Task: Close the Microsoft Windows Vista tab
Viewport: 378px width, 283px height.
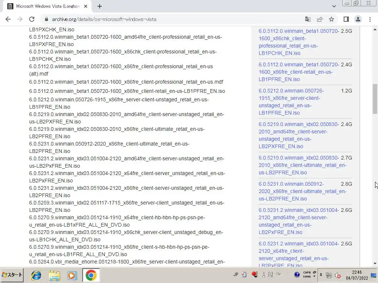Action: tap(86, 7)
